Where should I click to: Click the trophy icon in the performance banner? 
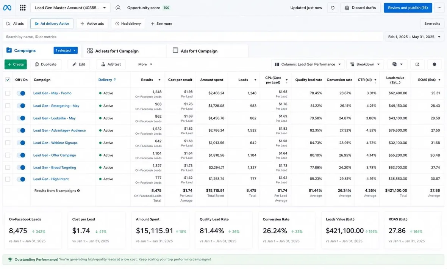coord(10,259)
